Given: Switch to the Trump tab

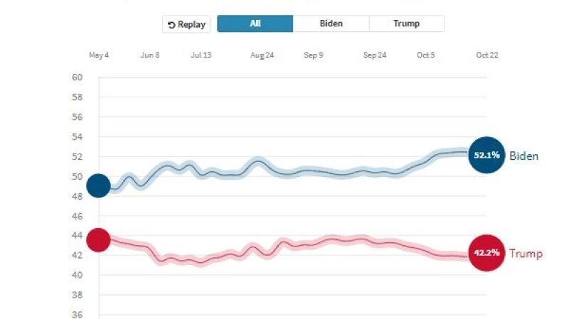Looking at the screenshot, I should [x=406, y=23].
